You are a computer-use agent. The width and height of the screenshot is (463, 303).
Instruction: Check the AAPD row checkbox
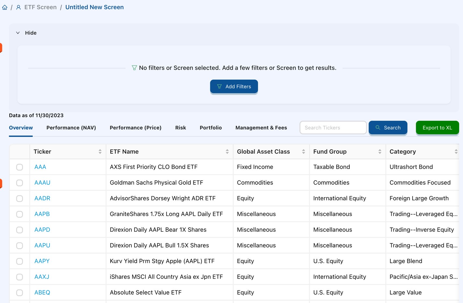[x=19, y=230]
